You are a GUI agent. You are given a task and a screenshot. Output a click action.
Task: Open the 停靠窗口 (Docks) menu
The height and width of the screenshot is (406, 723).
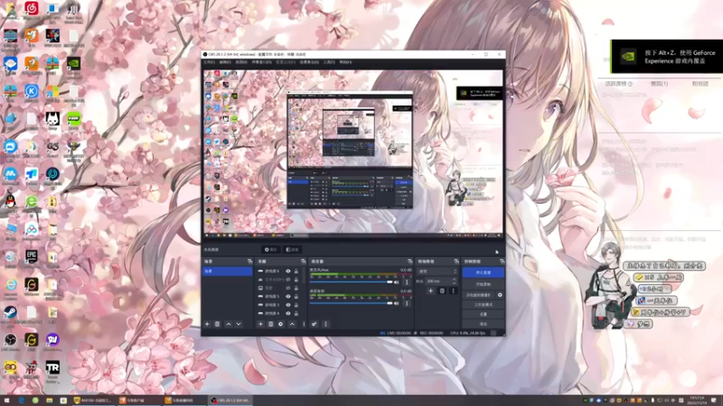[x=261, y=62]
